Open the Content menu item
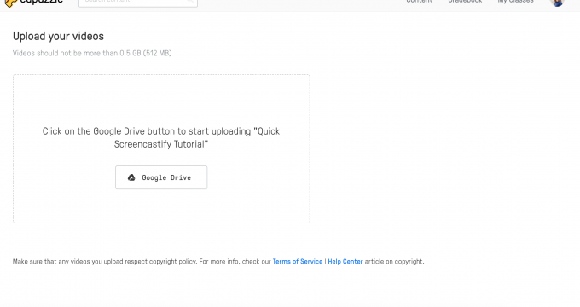This screenshot has width=580, height=307. tap(419, 2)
